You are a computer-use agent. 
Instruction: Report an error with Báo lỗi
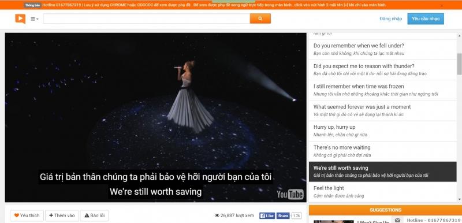(95, 215)
